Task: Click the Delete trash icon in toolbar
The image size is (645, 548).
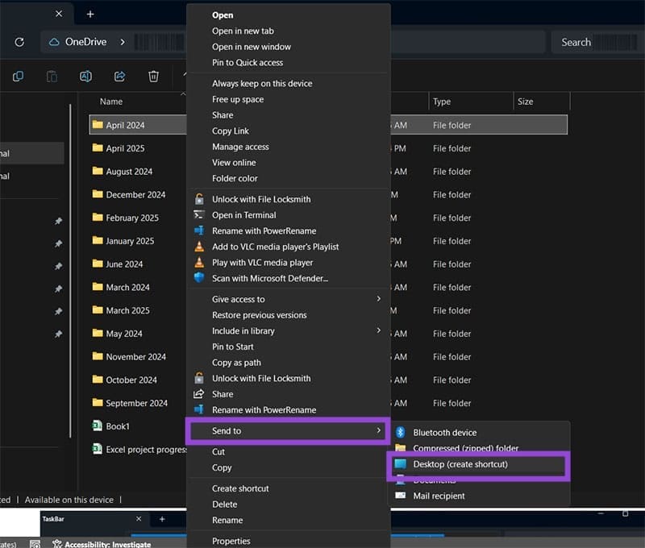Action: (153, 77)
